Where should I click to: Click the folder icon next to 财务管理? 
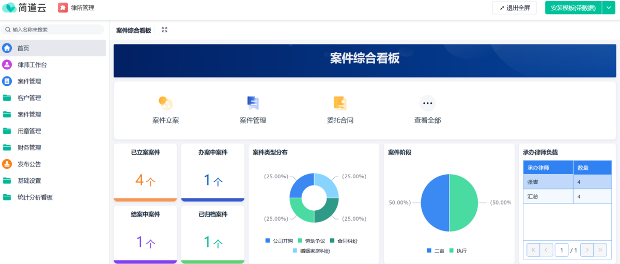(7, 147)
